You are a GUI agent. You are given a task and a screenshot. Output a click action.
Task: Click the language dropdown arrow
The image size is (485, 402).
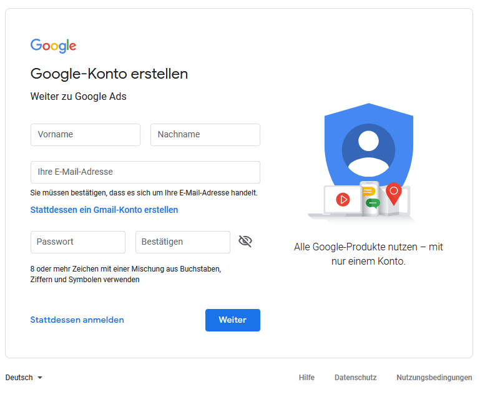click(40, 378)
